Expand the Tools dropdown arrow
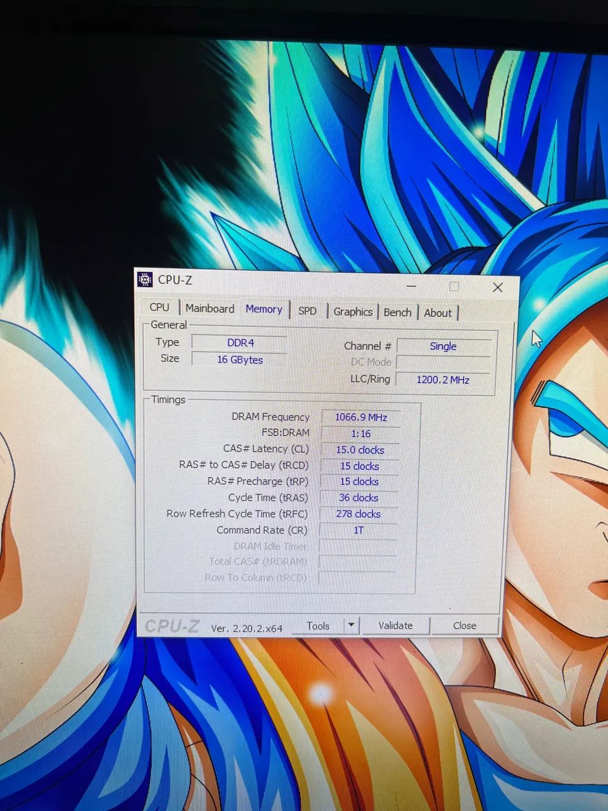The height and width of the screenshot is (811, 608). (351, 625)
